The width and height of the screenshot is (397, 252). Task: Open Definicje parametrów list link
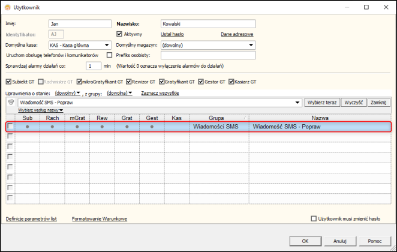[31, 219]
